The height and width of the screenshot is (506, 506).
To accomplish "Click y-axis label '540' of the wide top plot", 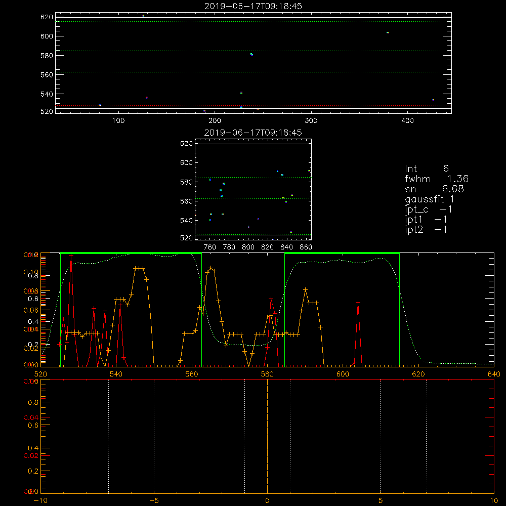I will pyautogui.click(x=47, y=94).
